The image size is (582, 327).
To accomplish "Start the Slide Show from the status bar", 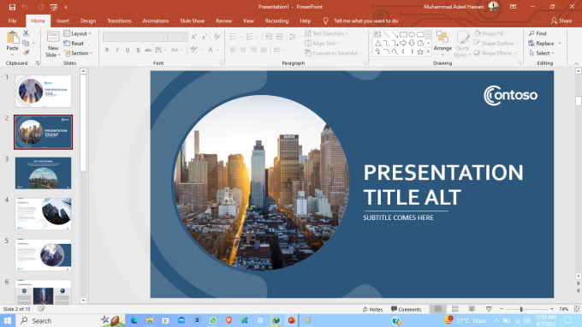I will [x=489, y=309].
